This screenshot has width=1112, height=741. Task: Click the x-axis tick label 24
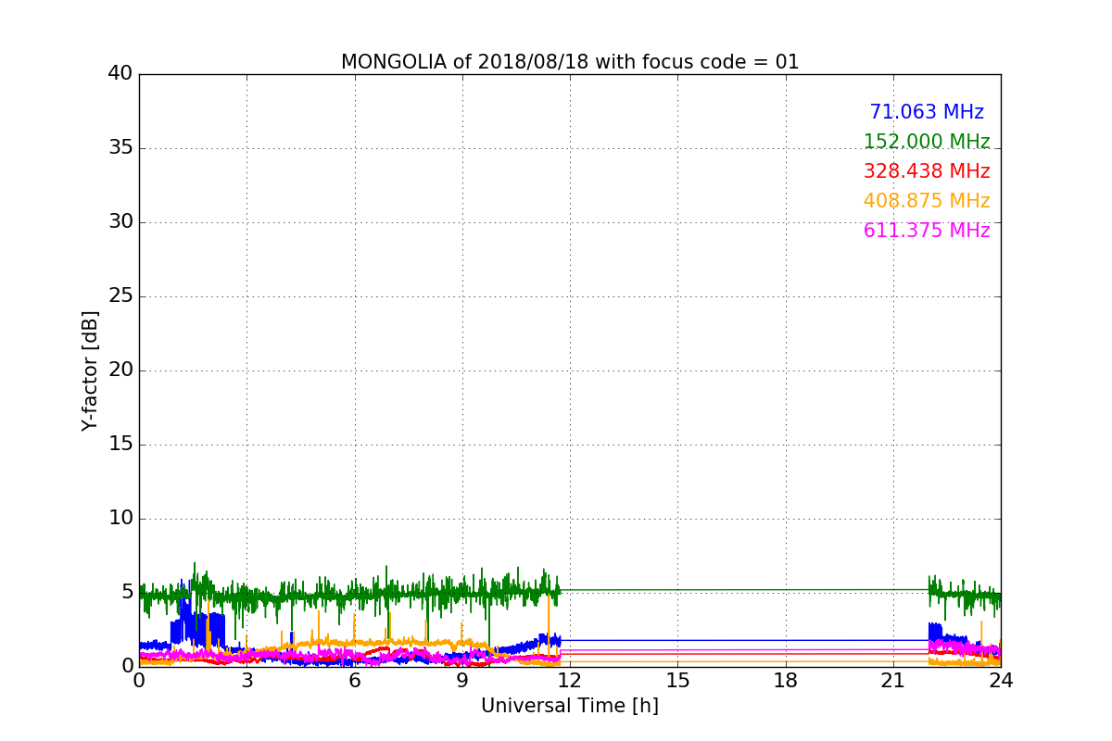click(1001, 680)
